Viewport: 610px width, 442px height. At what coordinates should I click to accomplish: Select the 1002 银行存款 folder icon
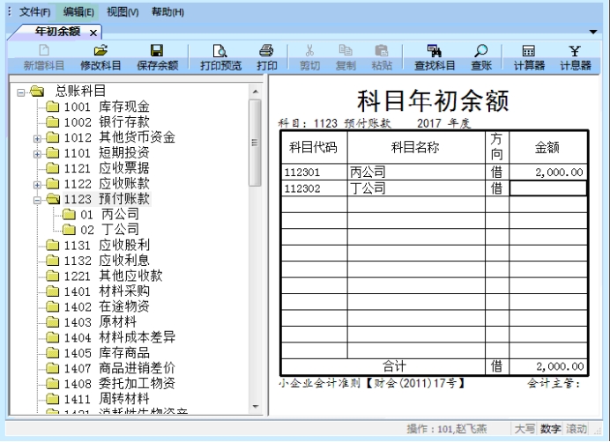click(x=53, y=122)
